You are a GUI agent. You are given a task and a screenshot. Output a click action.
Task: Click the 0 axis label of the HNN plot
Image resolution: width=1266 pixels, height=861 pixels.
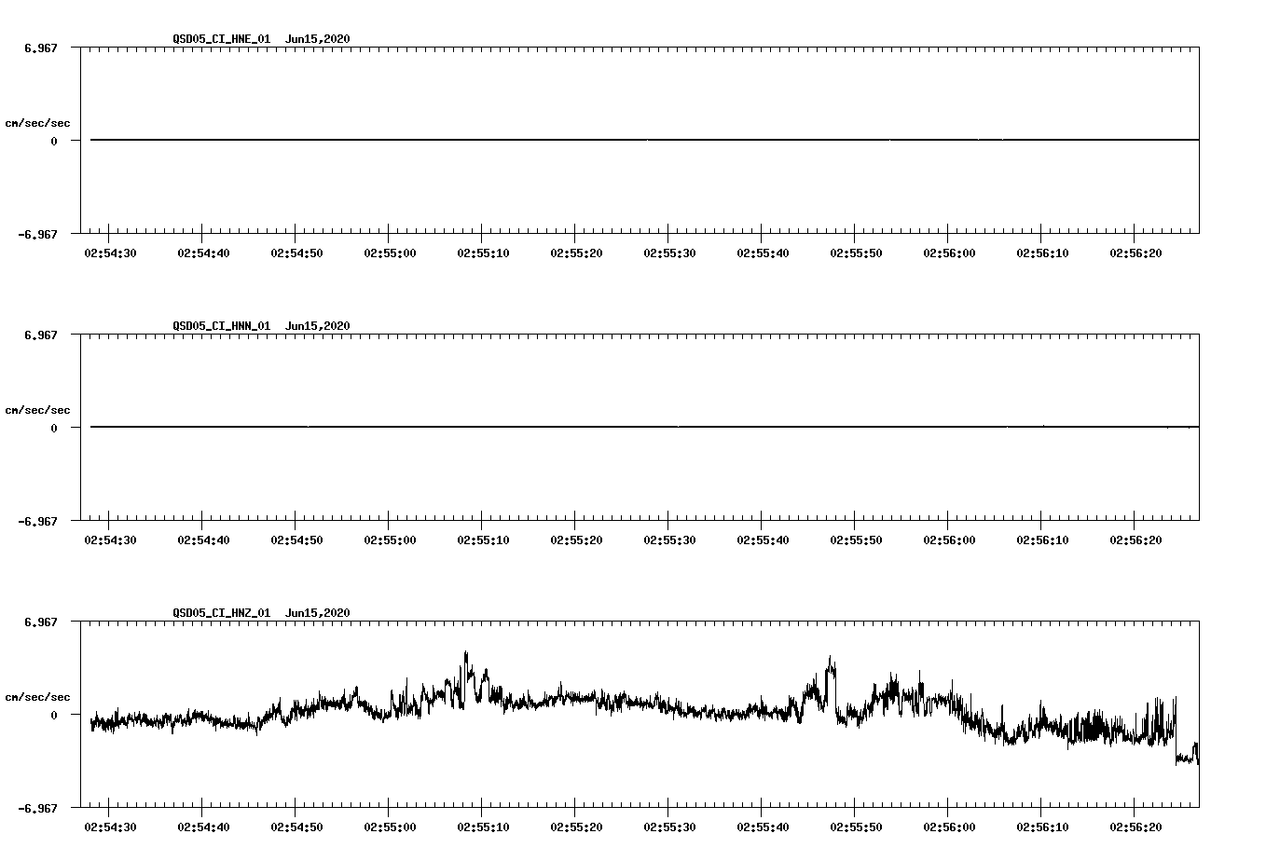tap(54, 429)
